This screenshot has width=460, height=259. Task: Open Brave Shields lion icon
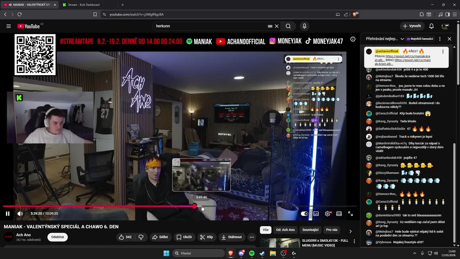(x=355, y=14)
